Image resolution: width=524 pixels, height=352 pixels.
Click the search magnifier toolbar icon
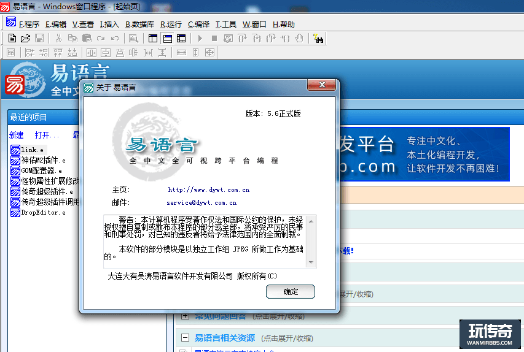(x=133, y=39)
